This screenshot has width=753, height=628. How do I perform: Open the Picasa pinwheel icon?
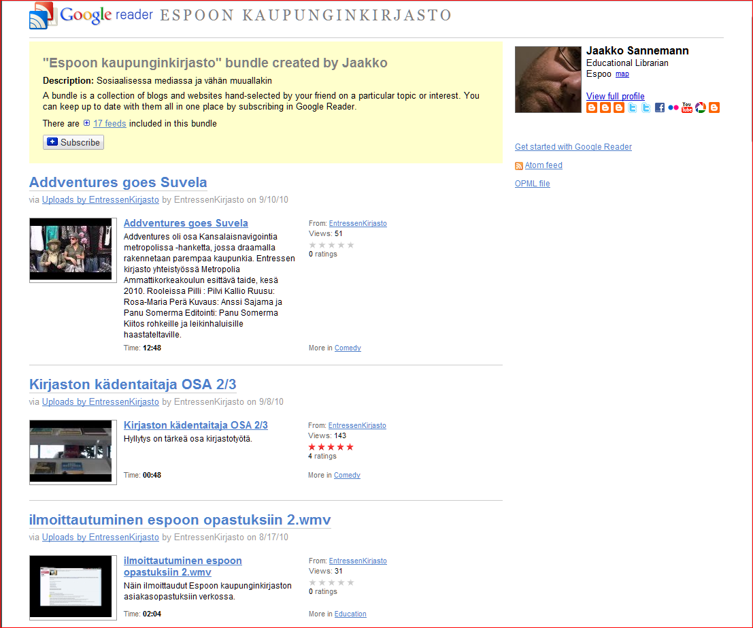[x=701, y=108]
